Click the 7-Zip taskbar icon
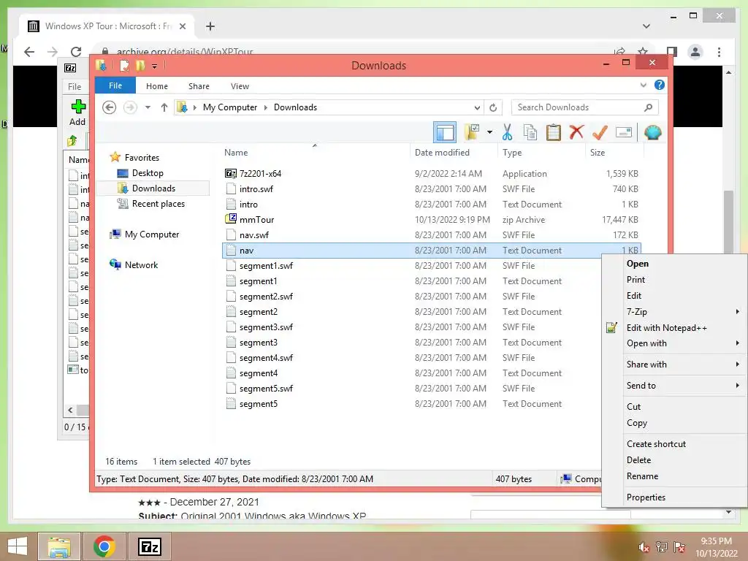 pos(149,546)
